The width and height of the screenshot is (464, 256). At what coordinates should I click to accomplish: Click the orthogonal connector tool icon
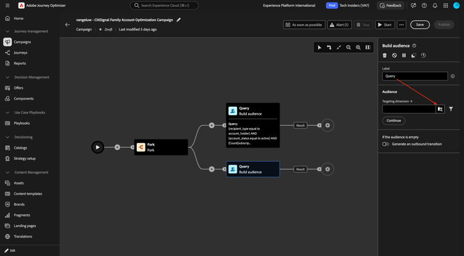pos(329,47)
